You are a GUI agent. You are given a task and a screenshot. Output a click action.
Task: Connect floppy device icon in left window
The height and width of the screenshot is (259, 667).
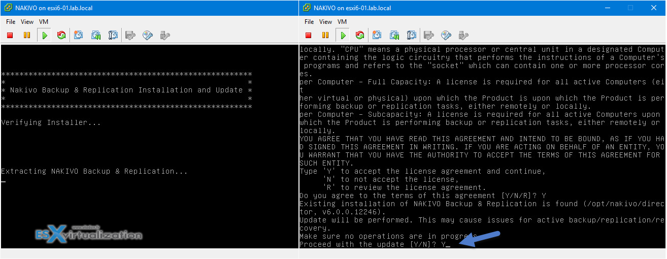(130, 35)
